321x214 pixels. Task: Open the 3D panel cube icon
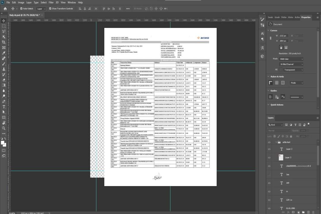click(x=262, y=56)
